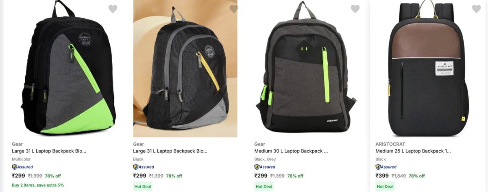Toggle wishlist heart on yellow-zip Gear backpack
The image size is (488, 192).
234,9
